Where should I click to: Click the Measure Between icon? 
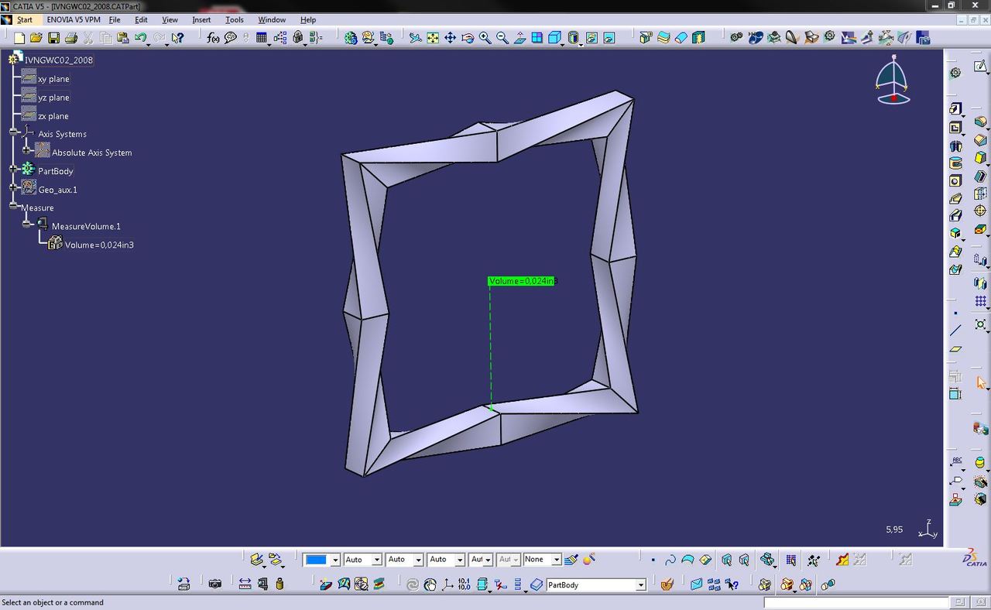[x=245, y=584]
